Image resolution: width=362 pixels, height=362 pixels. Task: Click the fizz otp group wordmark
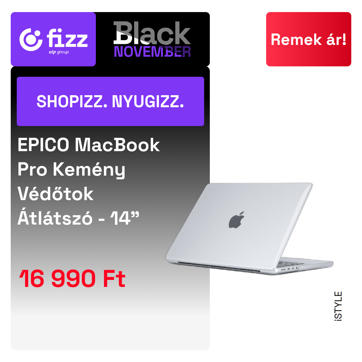click(x=67, y=41)
